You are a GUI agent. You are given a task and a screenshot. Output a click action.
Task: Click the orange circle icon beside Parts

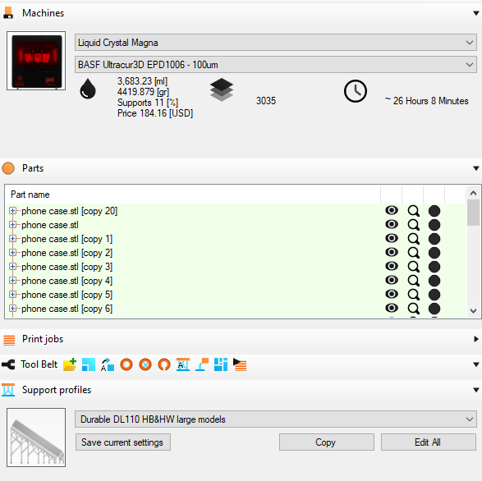coord(8,168)
